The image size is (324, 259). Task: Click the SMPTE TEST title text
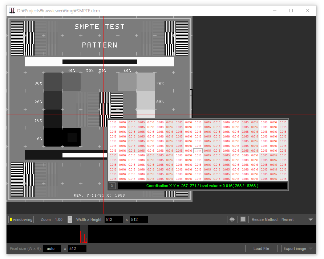(x=100, y=26)
